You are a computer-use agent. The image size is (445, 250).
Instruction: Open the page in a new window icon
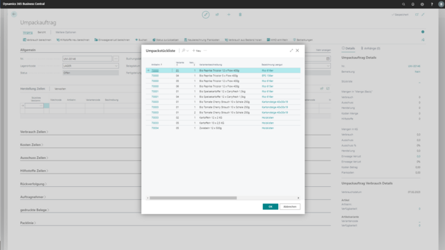[416, 15]
